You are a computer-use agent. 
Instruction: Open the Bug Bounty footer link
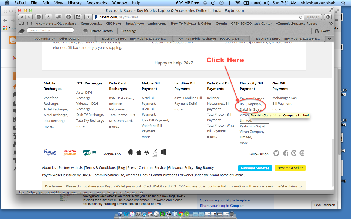coord(205,168)
